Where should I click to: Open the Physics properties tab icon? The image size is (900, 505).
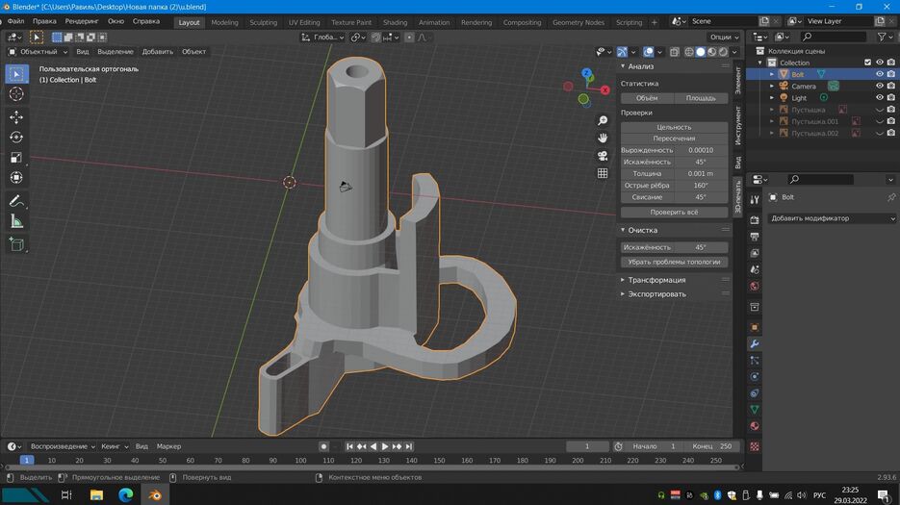(x=755, y=376)
